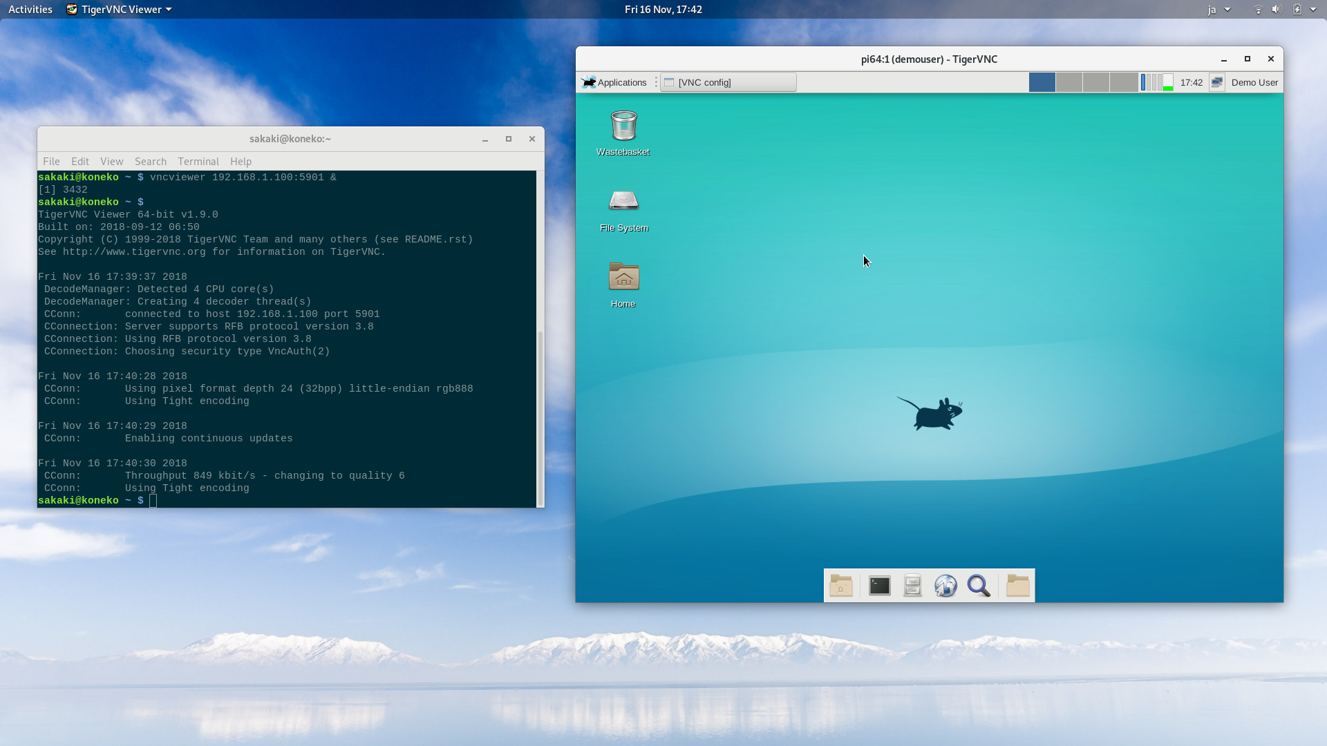
Task: Click the Demo User panel button
Action: [1254, 82]
